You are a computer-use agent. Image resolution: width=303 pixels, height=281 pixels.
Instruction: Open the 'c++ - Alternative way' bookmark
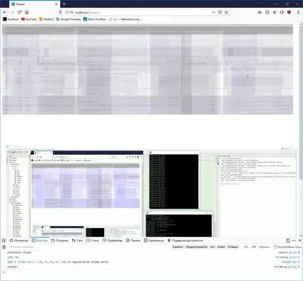coord(126,19)
